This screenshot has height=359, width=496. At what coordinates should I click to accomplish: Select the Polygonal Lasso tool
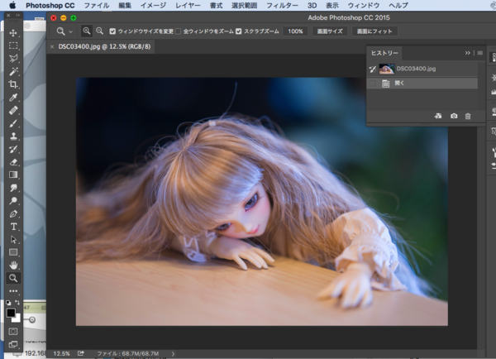tap(13, 59)
